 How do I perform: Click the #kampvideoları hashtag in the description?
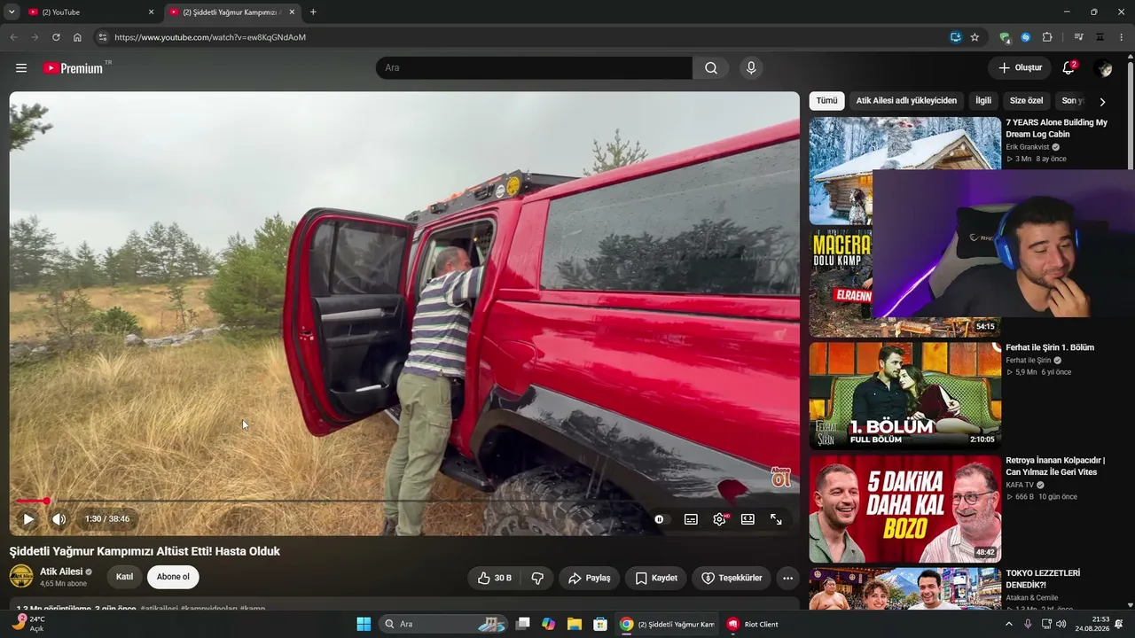click(208, 609)
